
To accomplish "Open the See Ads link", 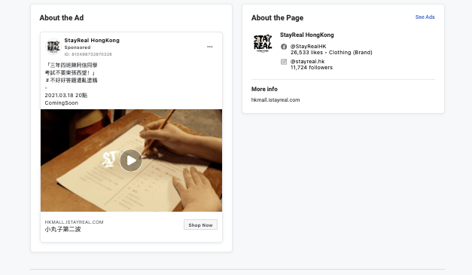I will coord(425,17).
